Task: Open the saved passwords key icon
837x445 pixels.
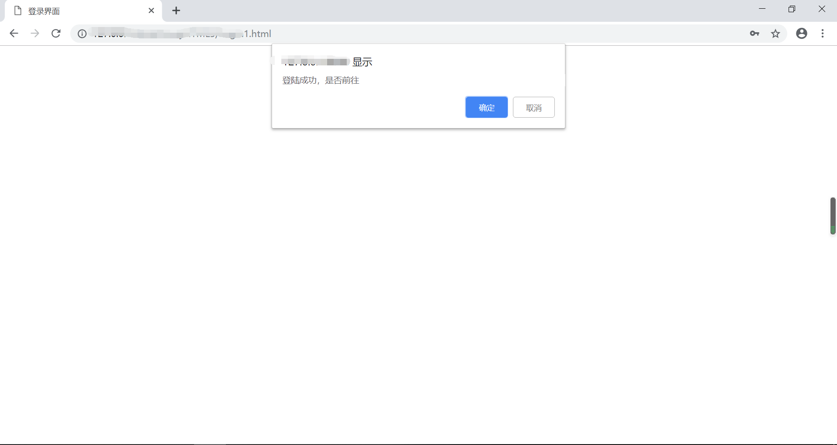Action: coord(755,33)
